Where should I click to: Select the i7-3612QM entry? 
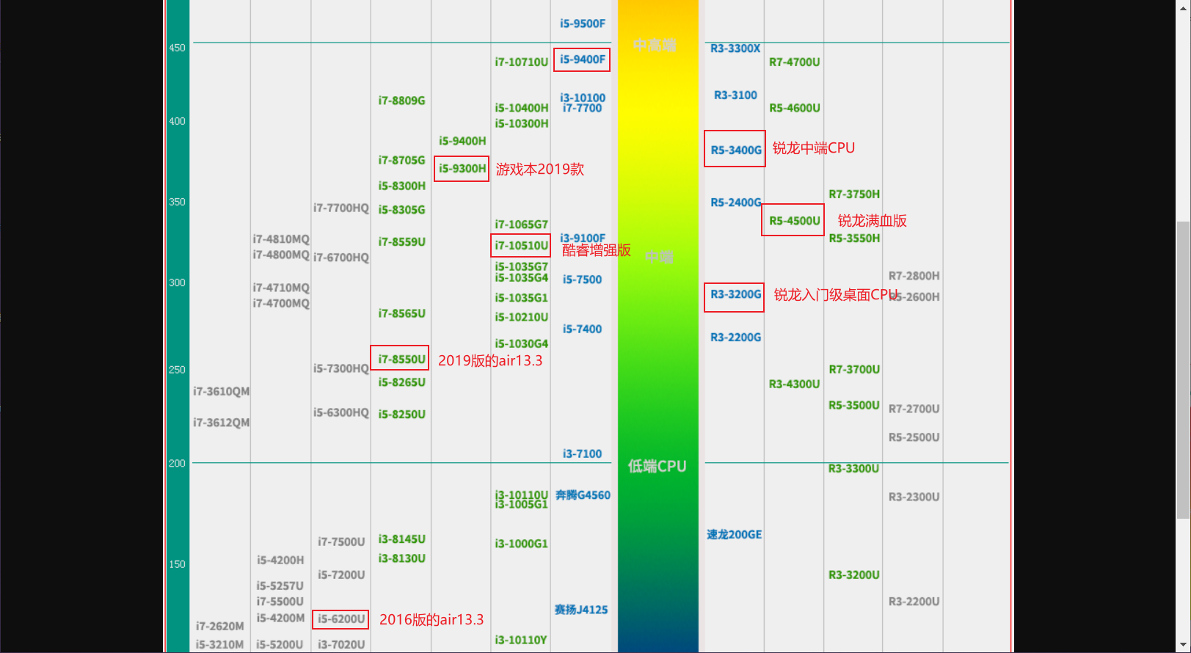click(x=221, y=423)
